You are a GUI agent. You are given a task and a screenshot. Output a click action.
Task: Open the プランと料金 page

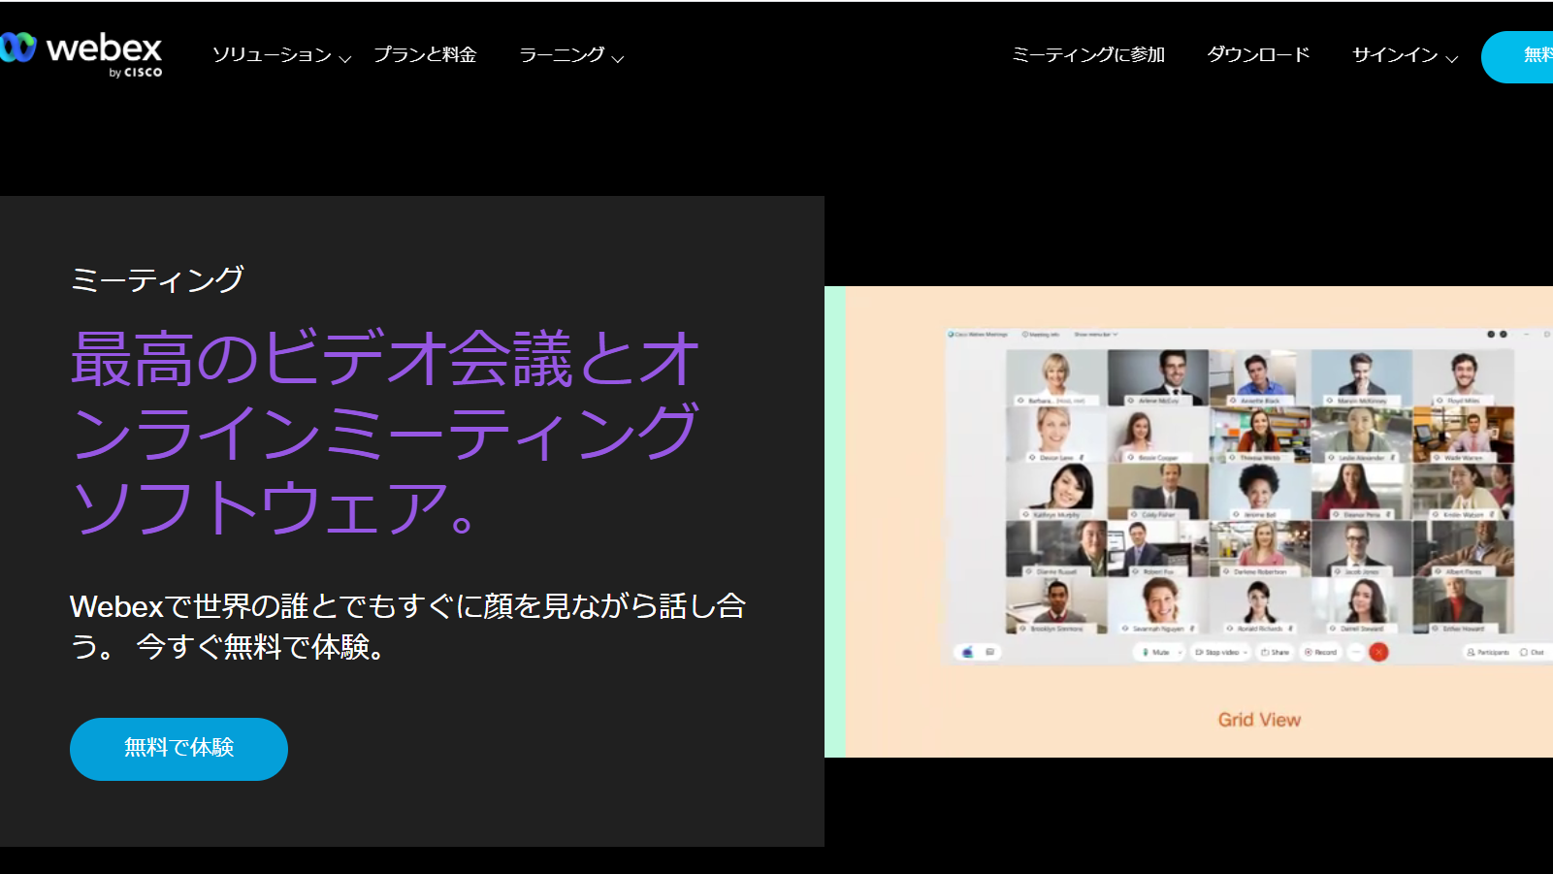[x=425, y=55]
